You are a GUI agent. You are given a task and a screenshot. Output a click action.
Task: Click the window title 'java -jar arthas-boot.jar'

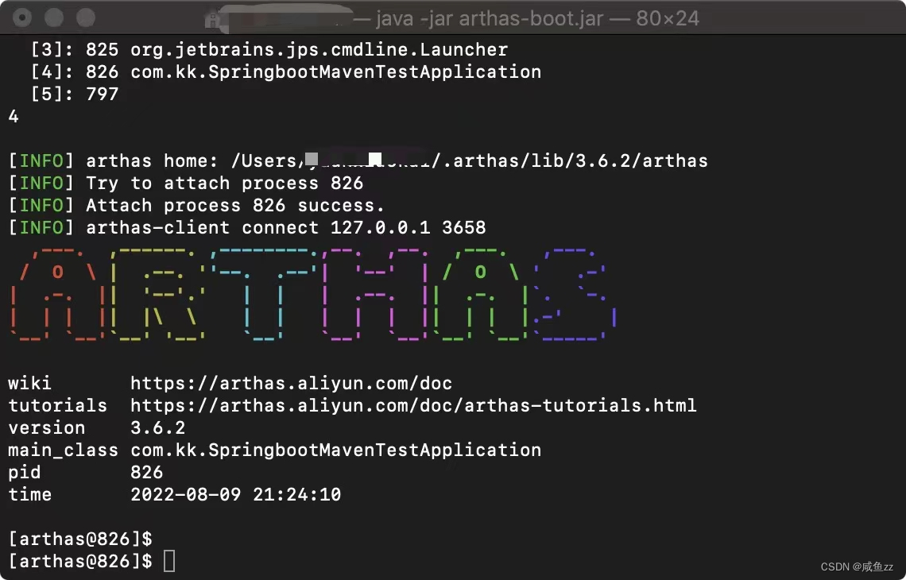tap(490, 18)
